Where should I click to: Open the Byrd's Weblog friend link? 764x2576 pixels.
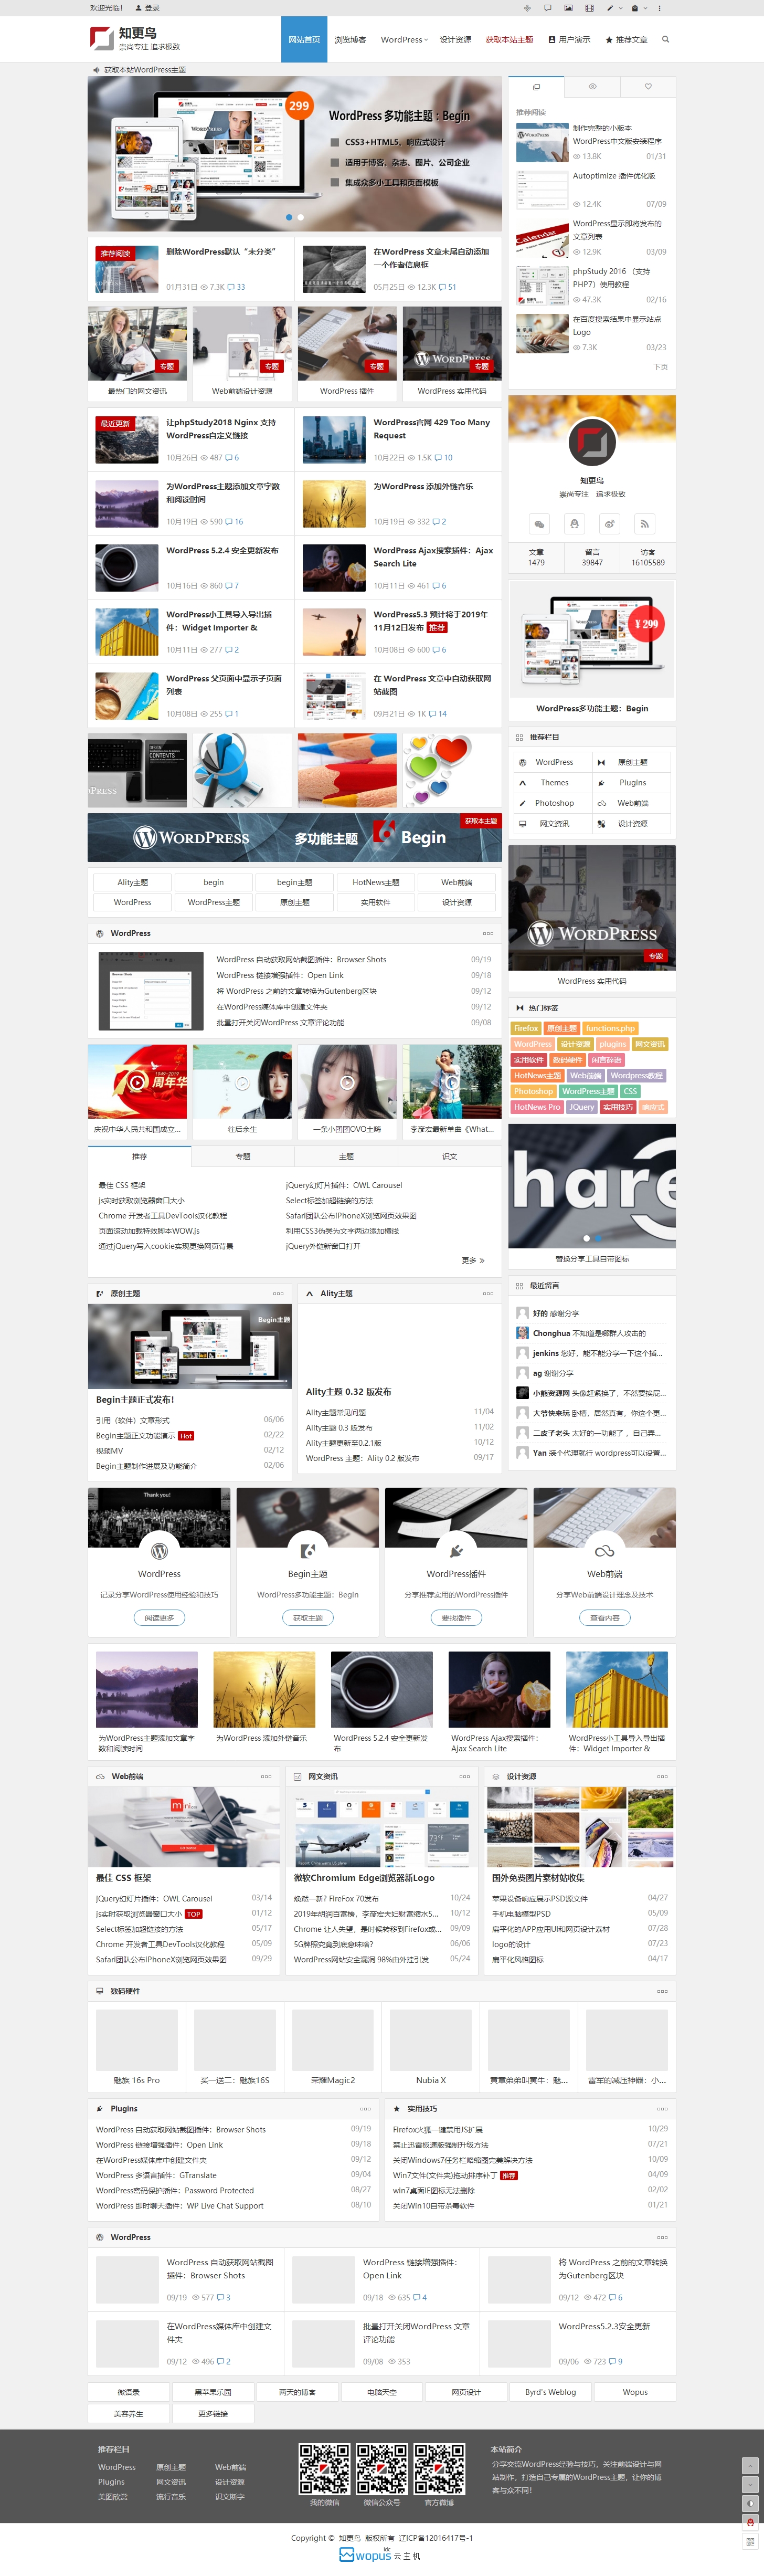click(x=550, y=2392)
